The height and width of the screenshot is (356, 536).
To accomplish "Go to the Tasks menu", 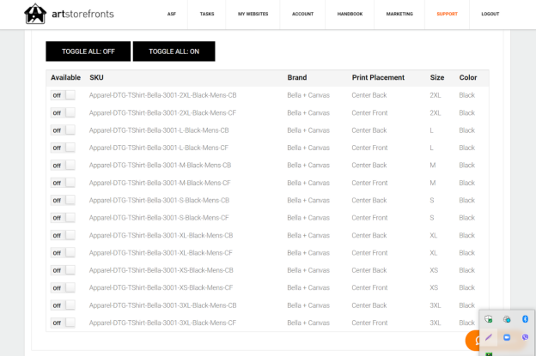I will (x=207, y=14).
